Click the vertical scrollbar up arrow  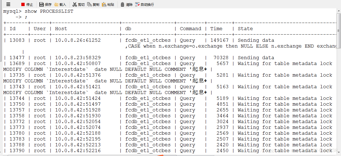point(339,11)
